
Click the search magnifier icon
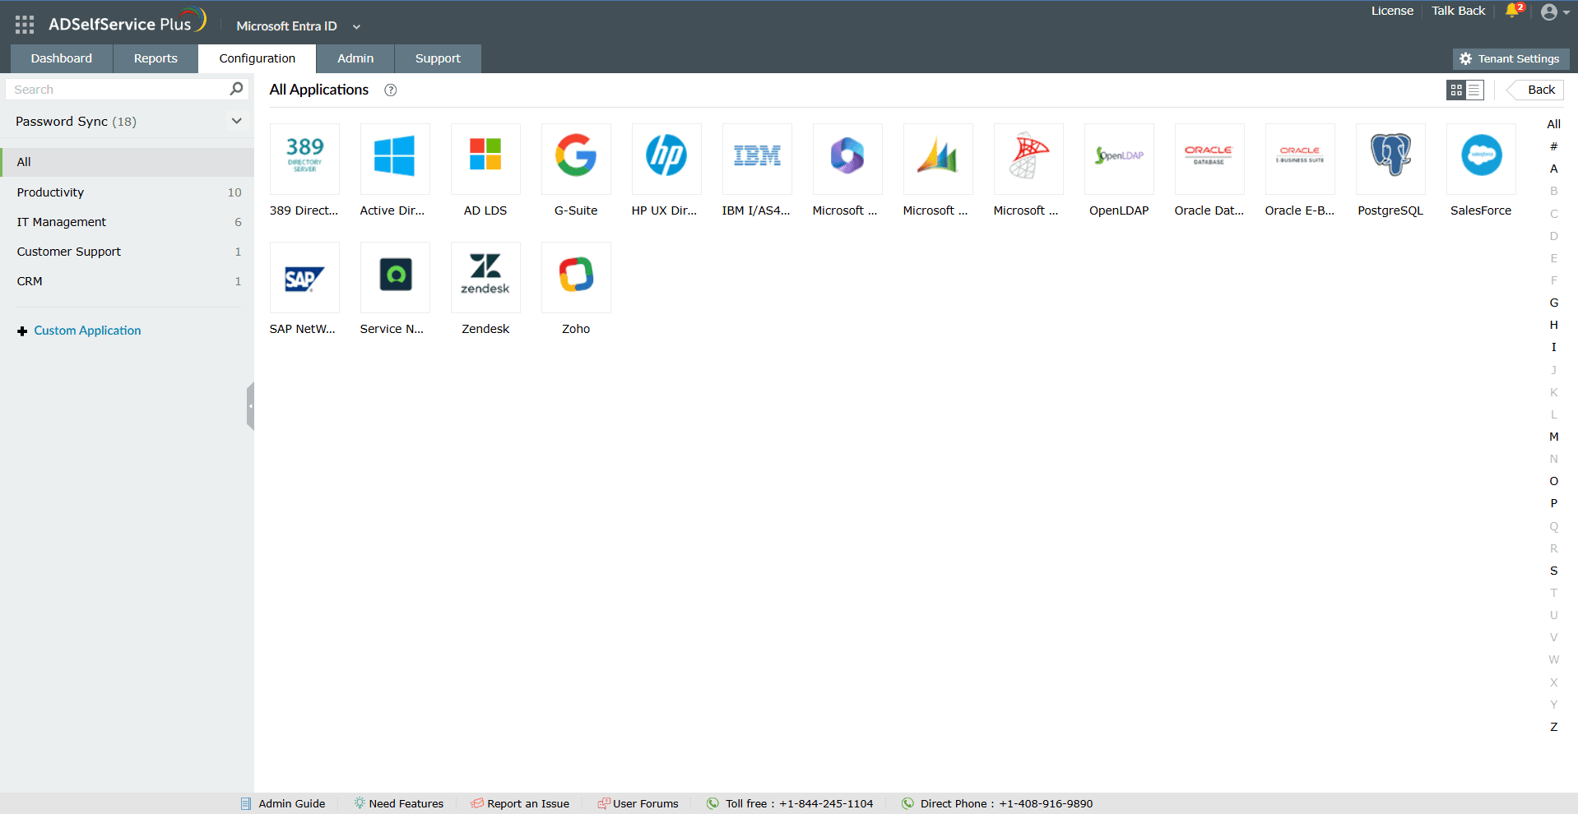point(236,89)
